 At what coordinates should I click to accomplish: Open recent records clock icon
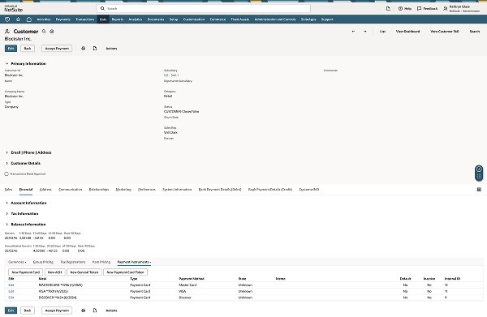click(7, 19)
